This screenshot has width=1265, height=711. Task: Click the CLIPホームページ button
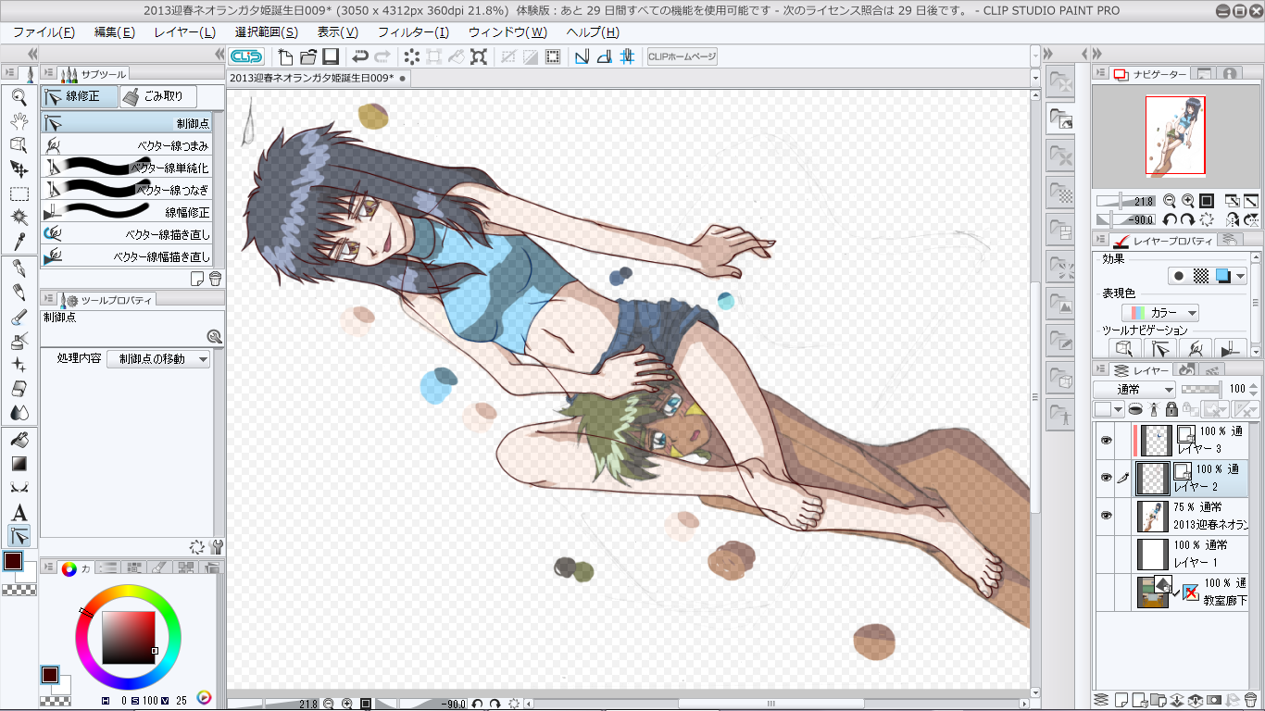point(682,56)
